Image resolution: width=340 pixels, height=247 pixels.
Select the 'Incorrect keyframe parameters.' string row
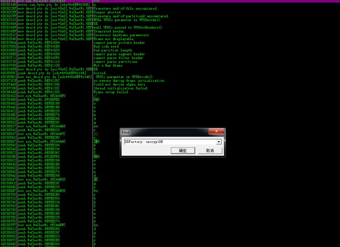point(170,35)
